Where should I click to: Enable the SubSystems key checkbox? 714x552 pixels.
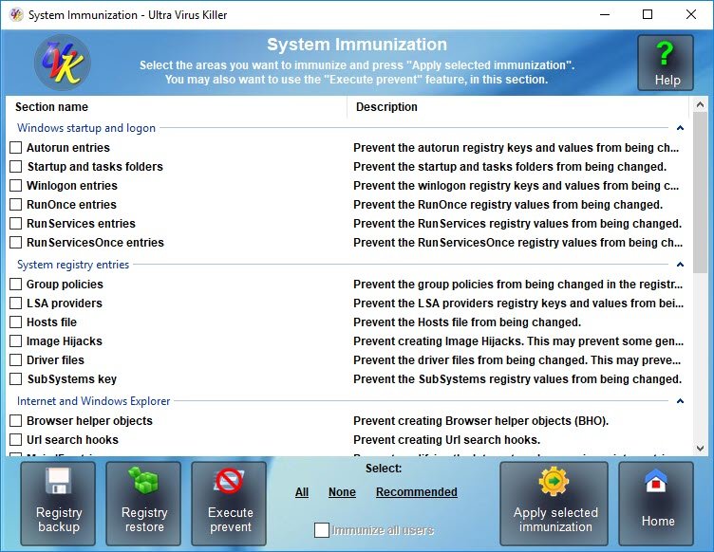[16, 378]
